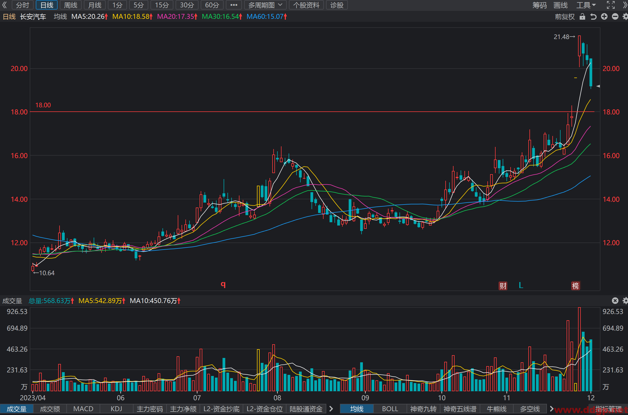Click 长安汽车 stock name label
The height and width of the screenshot is (415, 628).
tap(33, 16)
